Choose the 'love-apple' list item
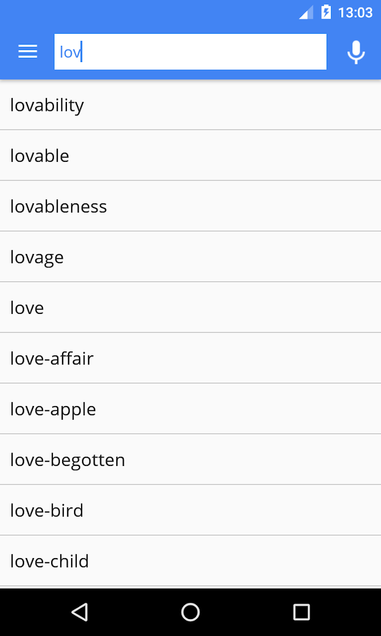This screenshot has height=636, width=381. tap(190, 409)
